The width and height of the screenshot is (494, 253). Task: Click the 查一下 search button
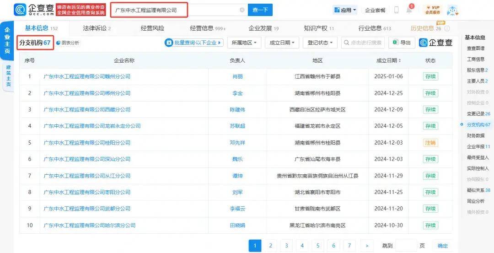260,10
